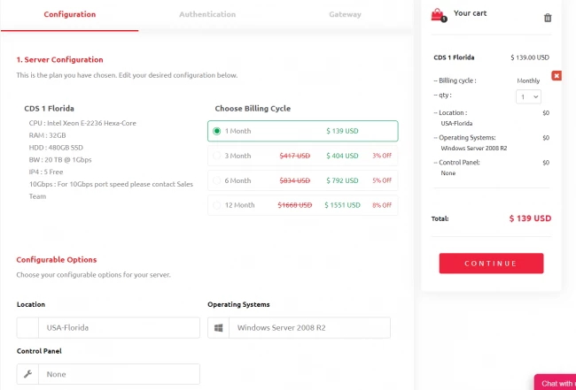Click the red CONTINUE button
Image resolution: width=576 pixels, height=390 pixels.
pyautogui.click(x=491, y=264)
